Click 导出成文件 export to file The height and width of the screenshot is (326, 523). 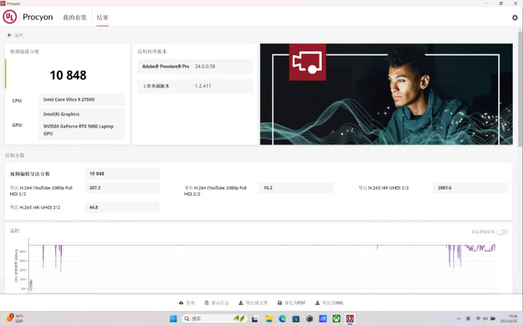coord(254,303)
